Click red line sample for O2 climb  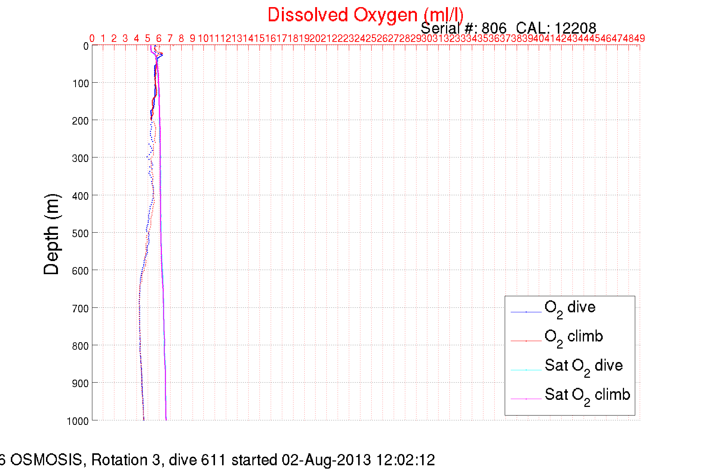526,341
